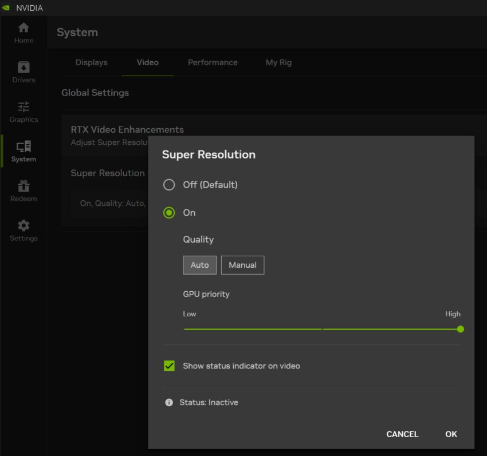Select the On radio button

[x=169, y=212]
